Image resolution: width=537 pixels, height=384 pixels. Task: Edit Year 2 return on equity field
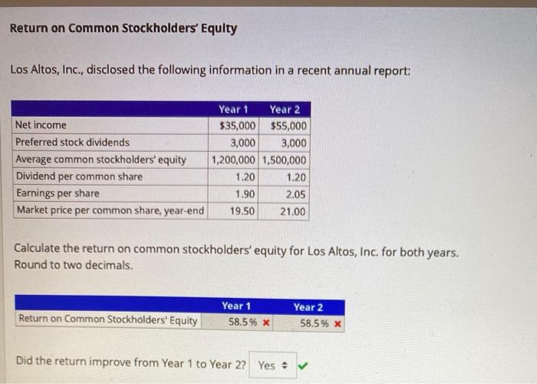308,323
